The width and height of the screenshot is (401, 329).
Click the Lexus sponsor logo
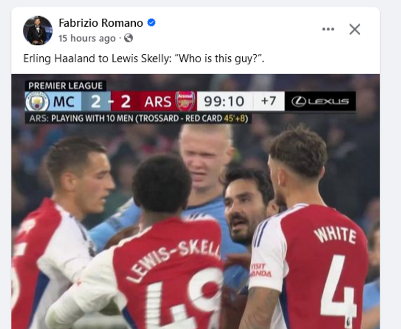[320, 101]
